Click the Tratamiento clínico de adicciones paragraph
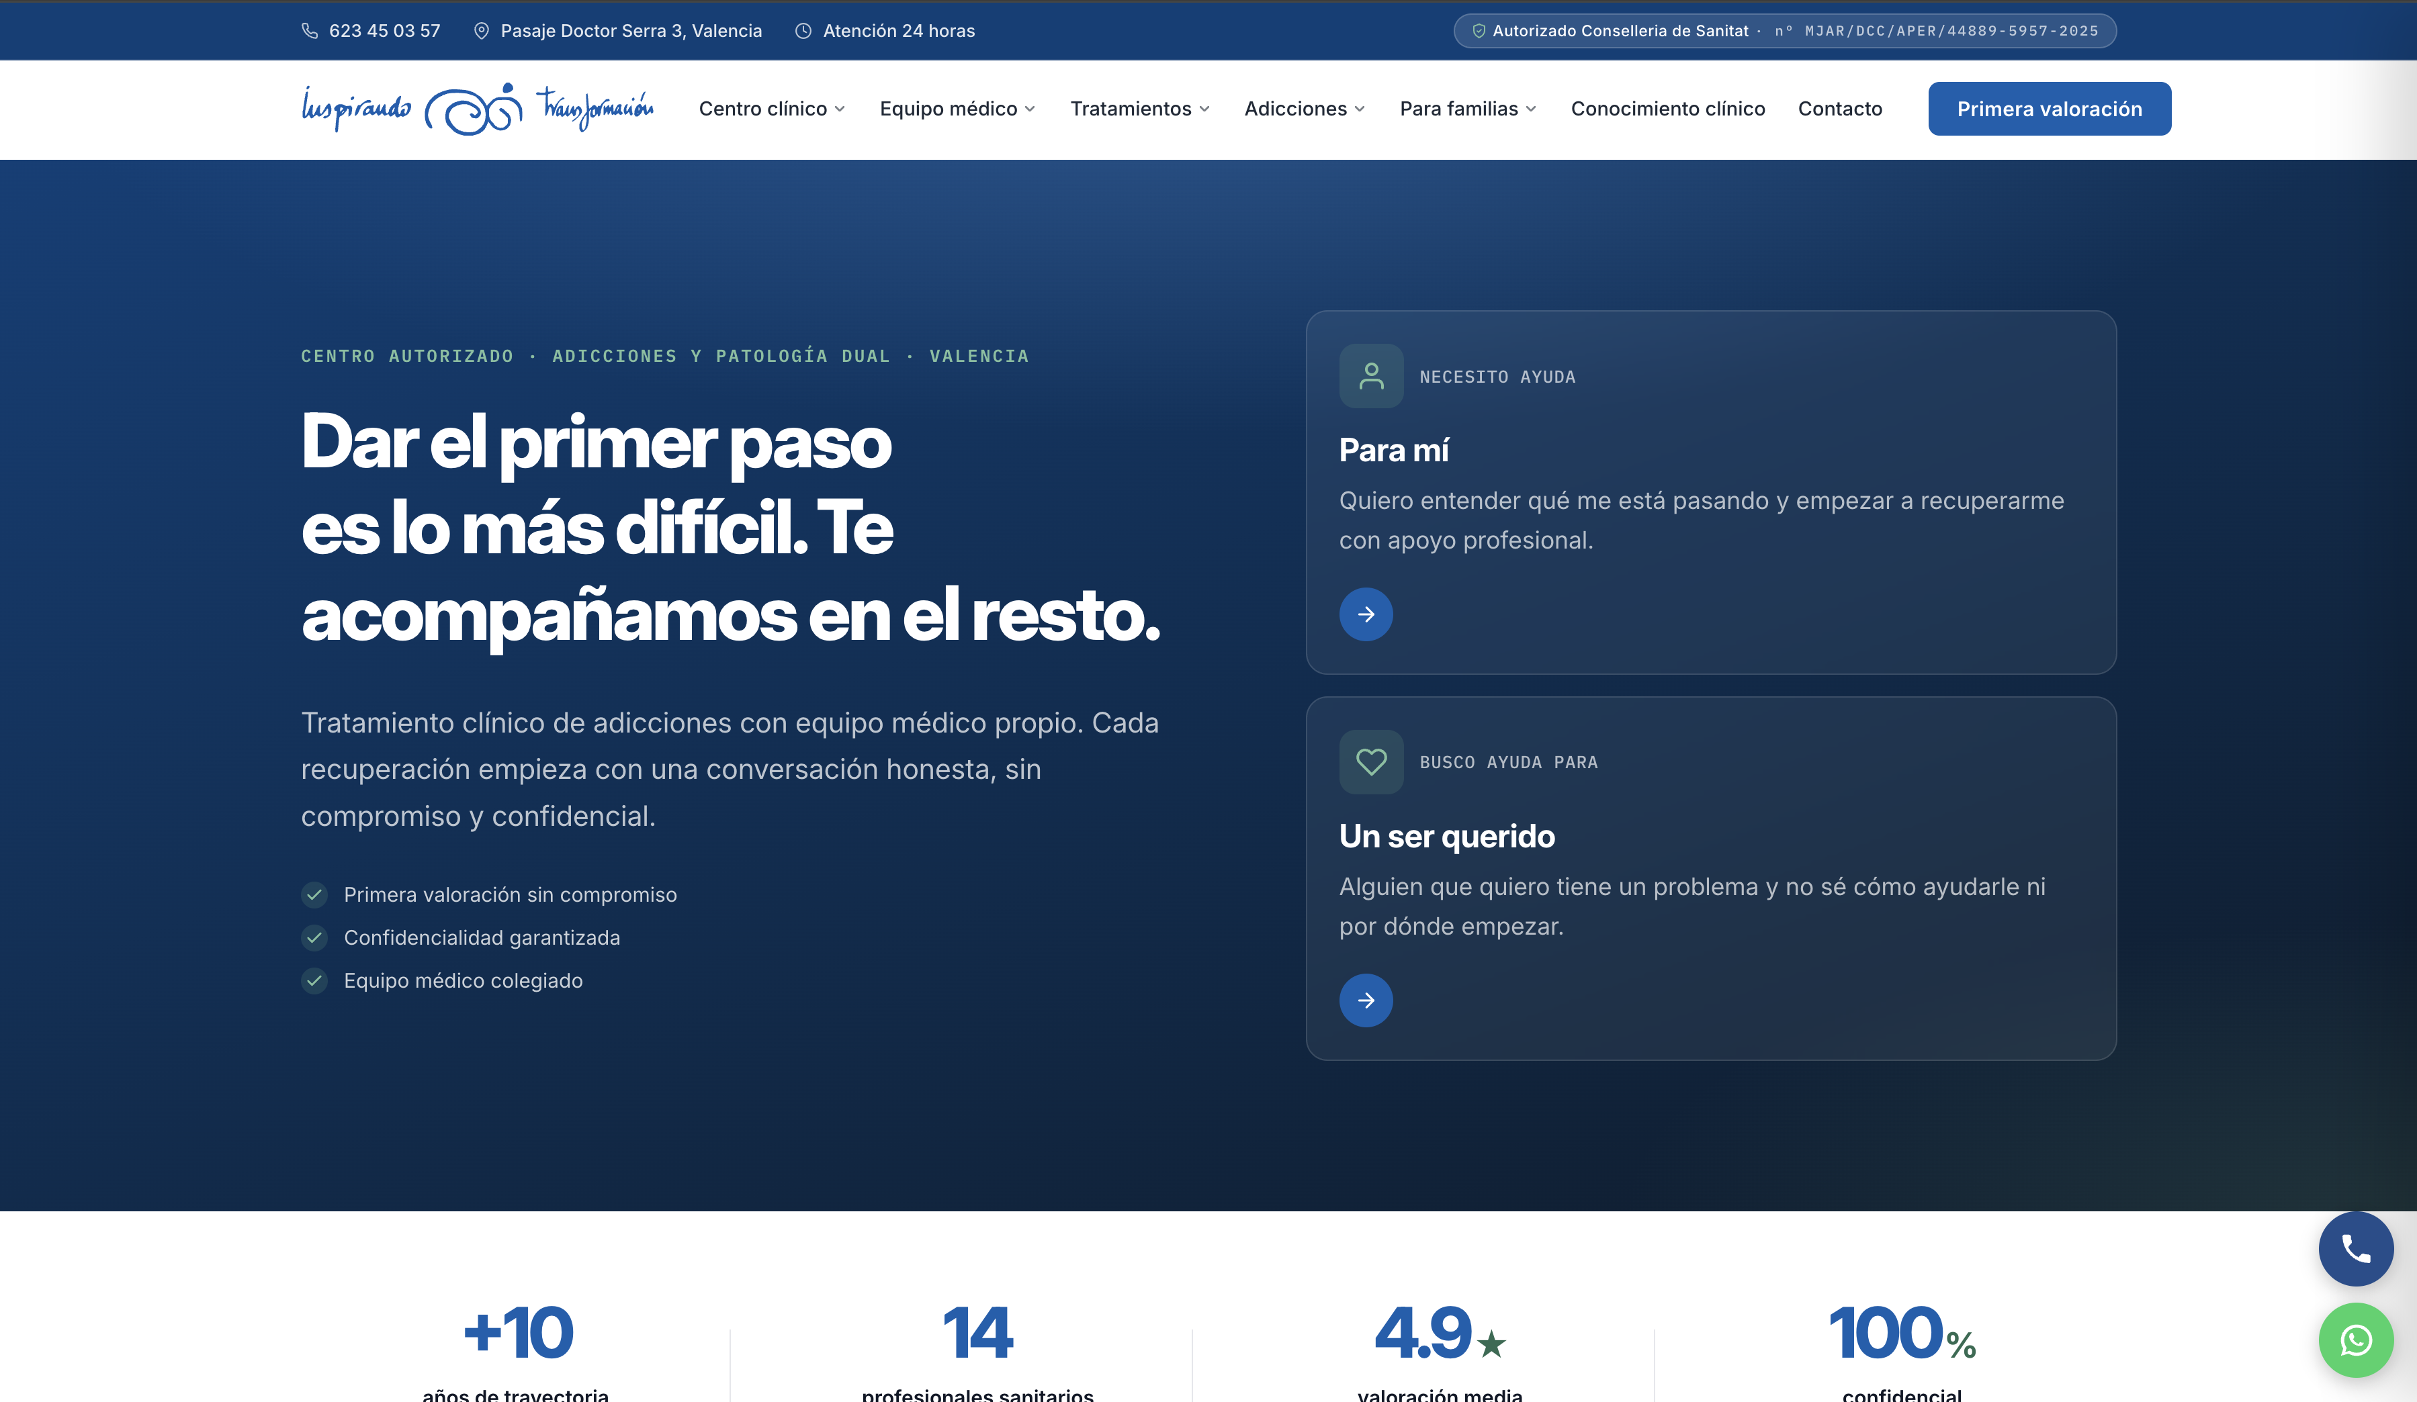Screen dimensions: 2417x1402 click(731, 769)
